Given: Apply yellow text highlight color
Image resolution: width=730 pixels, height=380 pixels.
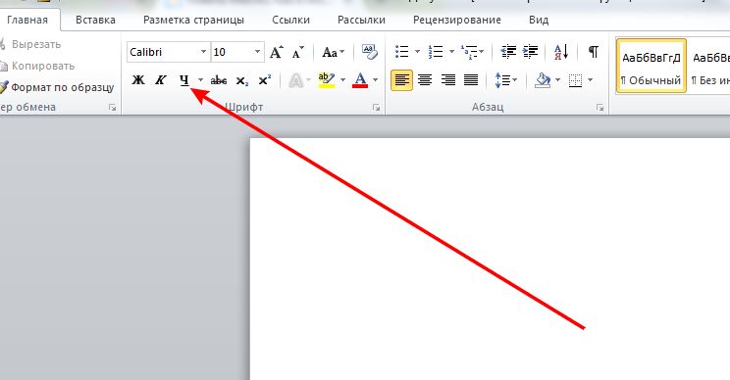Looking at the screenshot, I should (x=327, y=80).
